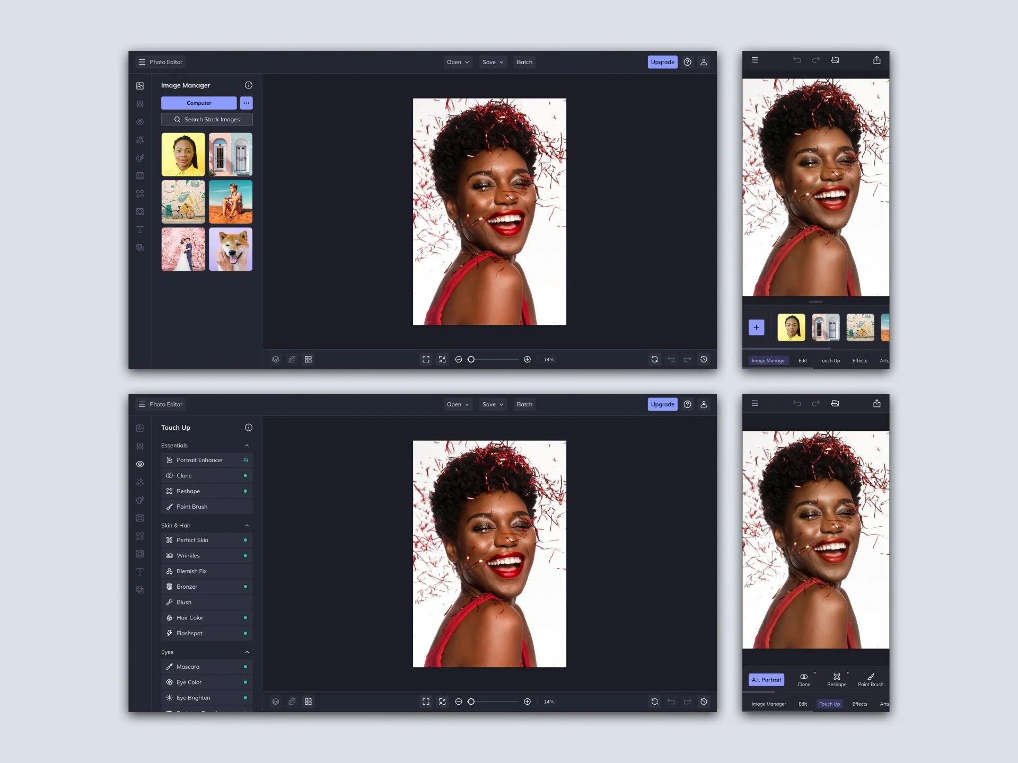The image size is (1018, 763).
Task: Click the info icon beside Touch Up title
Action: click(x=248, y=428)
